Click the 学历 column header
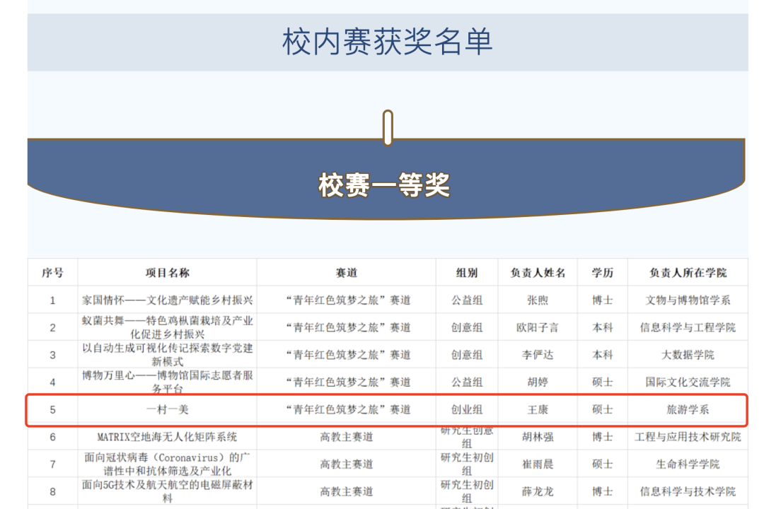Image resolution: width=764 pixels, height=509 pixels. [603, 273]
